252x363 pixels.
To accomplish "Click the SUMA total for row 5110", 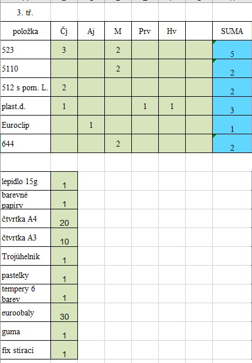I will 232,69.
